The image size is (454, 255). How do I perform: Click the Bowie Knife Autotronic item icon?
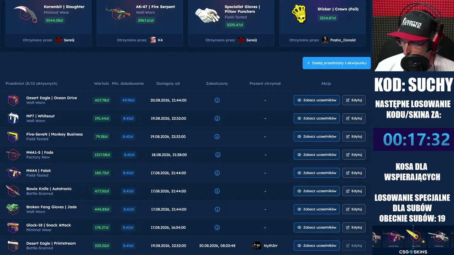pos(13,191)
